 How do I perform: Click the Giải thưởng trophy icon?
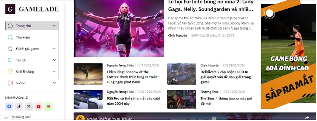[10, 72]
